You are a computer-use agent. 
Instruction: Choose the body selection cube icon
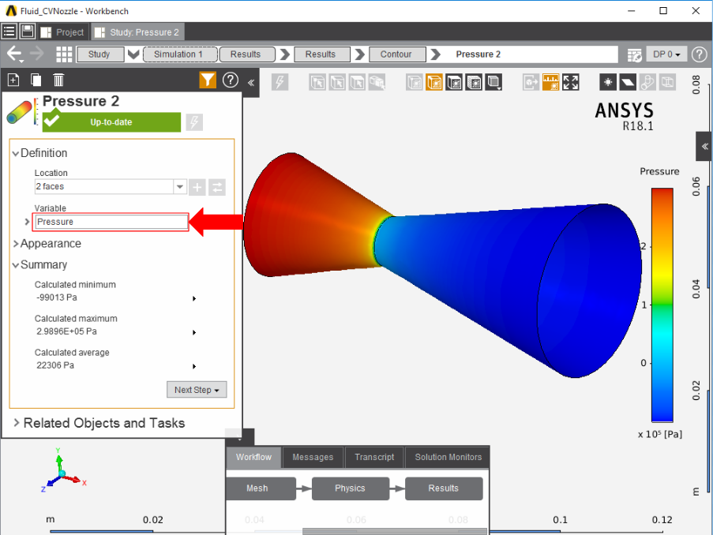(377, 82)
